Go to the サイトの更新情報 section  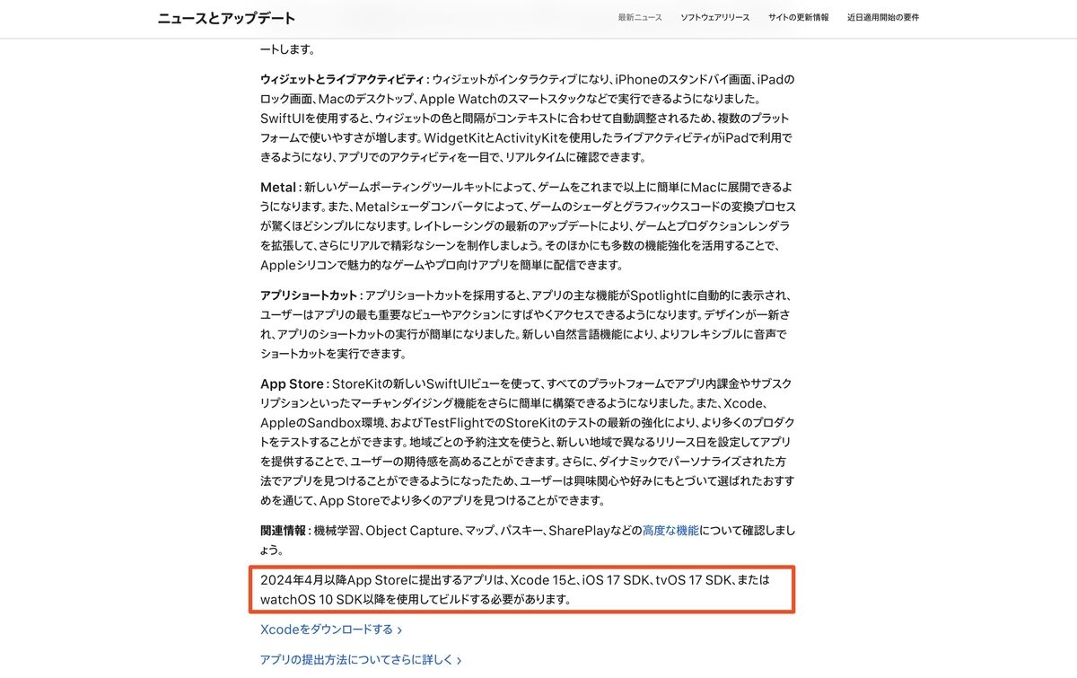coord(799,18)
